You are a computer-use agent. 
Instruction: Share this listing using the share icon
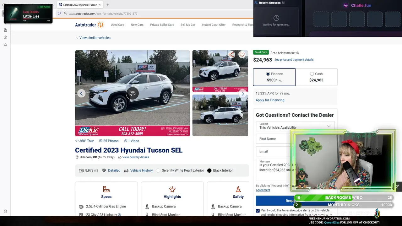[231, 55]
